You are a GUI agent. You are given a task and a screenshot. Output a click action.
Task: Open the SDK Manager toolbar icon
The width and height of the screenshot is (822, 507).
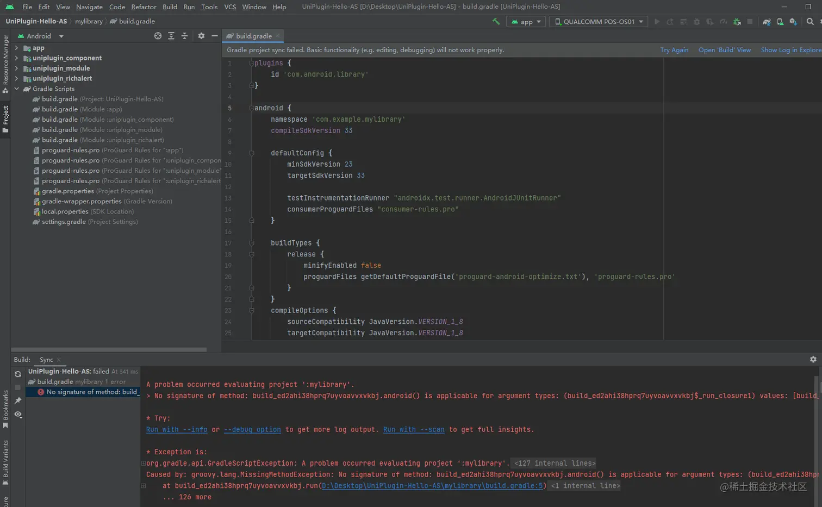click(793, 22)
